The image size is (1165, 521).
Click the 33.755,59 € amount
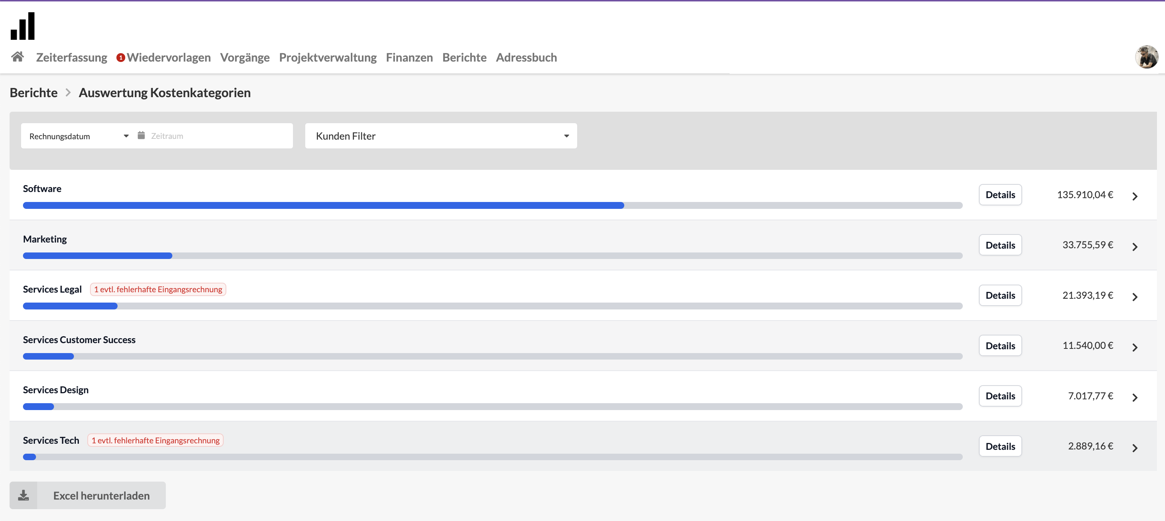[1087, 245]
